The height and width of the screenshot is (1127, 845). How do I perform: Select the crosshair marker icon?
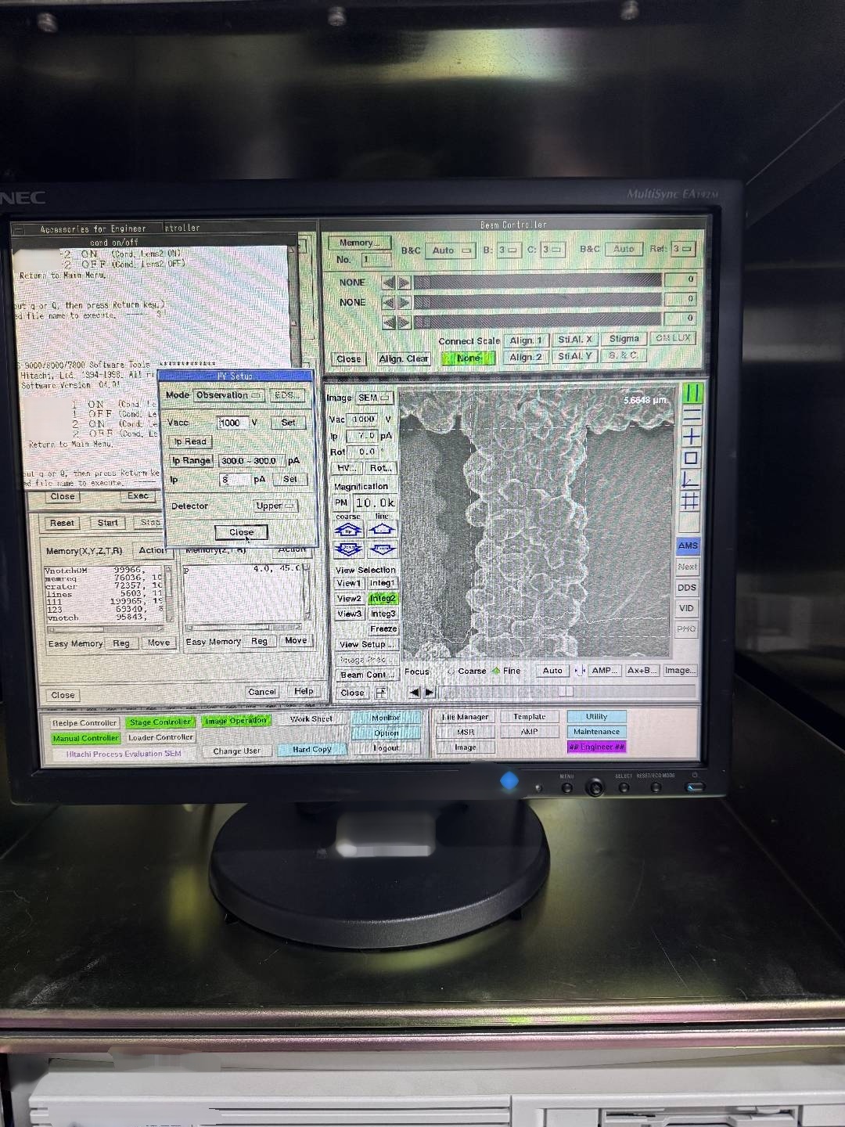pos(687,437)
